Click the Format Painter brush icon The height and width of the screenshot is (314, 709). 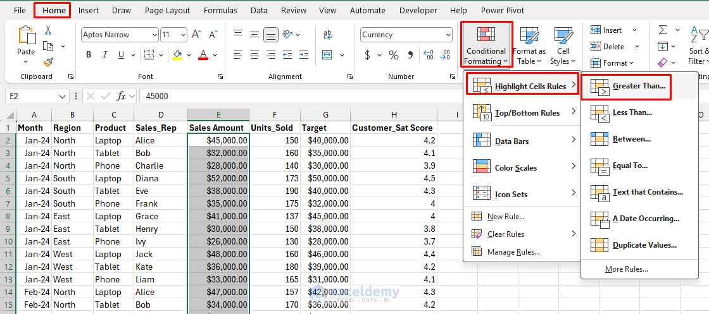[x=48, y=62]
